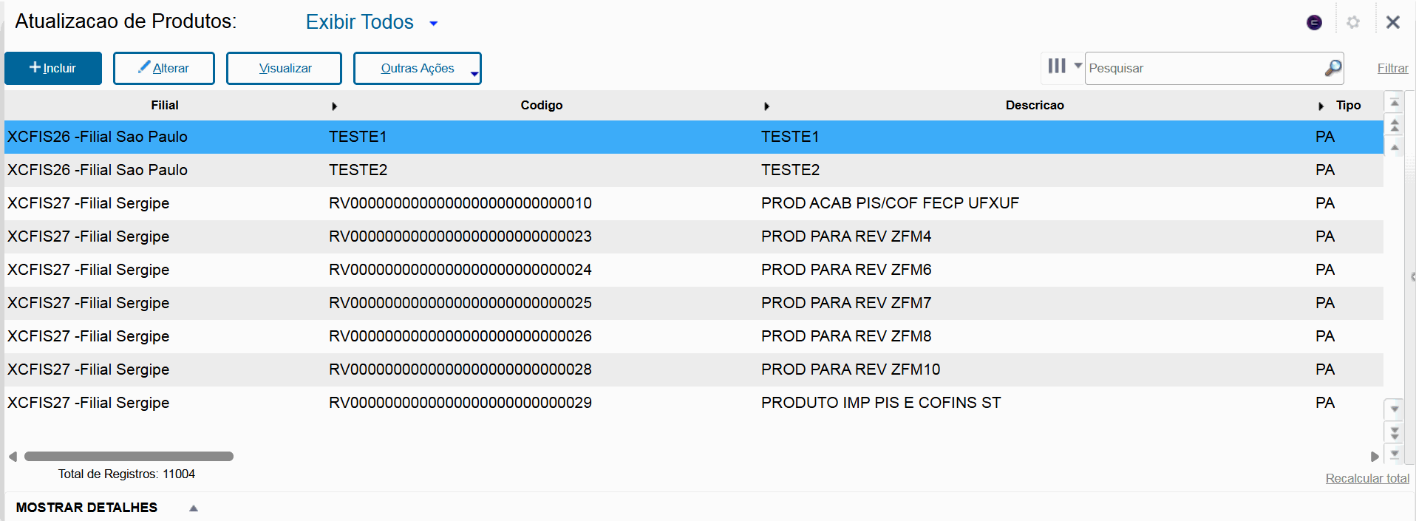
Task: Expand the MOSTRAR DETALHES panel
Action: click(x=194, y=508)
